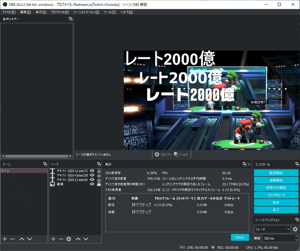This screenshot has width=300, height=251.
Task: Open the ツール(T) menu
Action: tap(110, 12)
